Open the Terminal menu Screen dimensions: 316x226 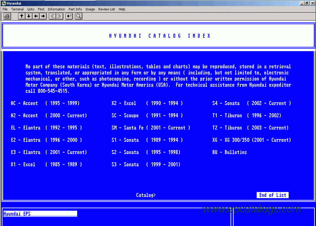17,9
